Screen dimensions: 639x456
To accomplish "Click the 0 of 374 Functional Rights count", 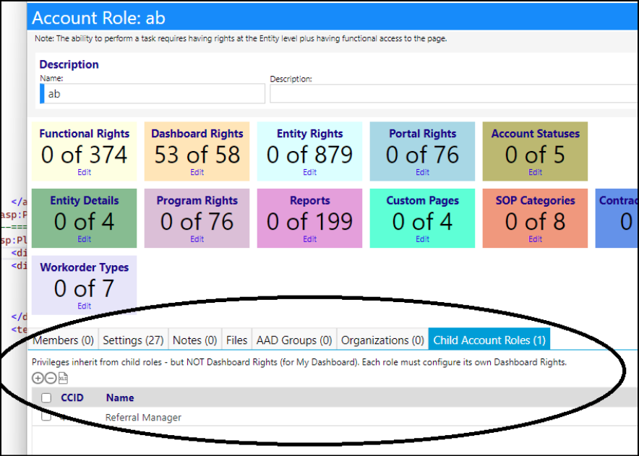I will 85,155.
